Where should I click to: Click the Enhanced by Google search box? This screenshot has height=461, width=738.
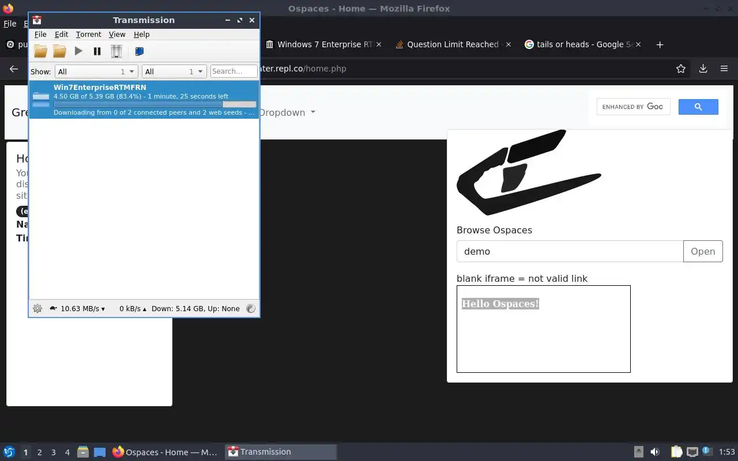(633, 107)
